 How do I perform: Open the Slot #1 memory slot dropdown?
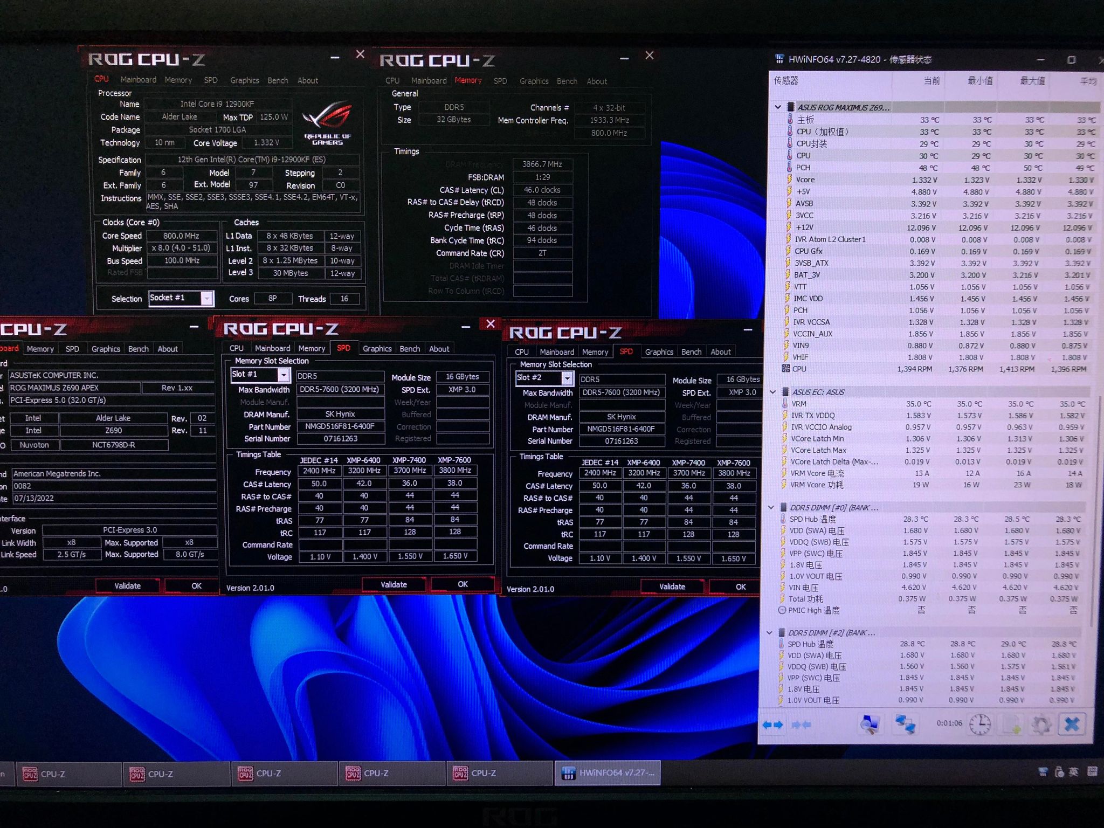click(284, 375)
